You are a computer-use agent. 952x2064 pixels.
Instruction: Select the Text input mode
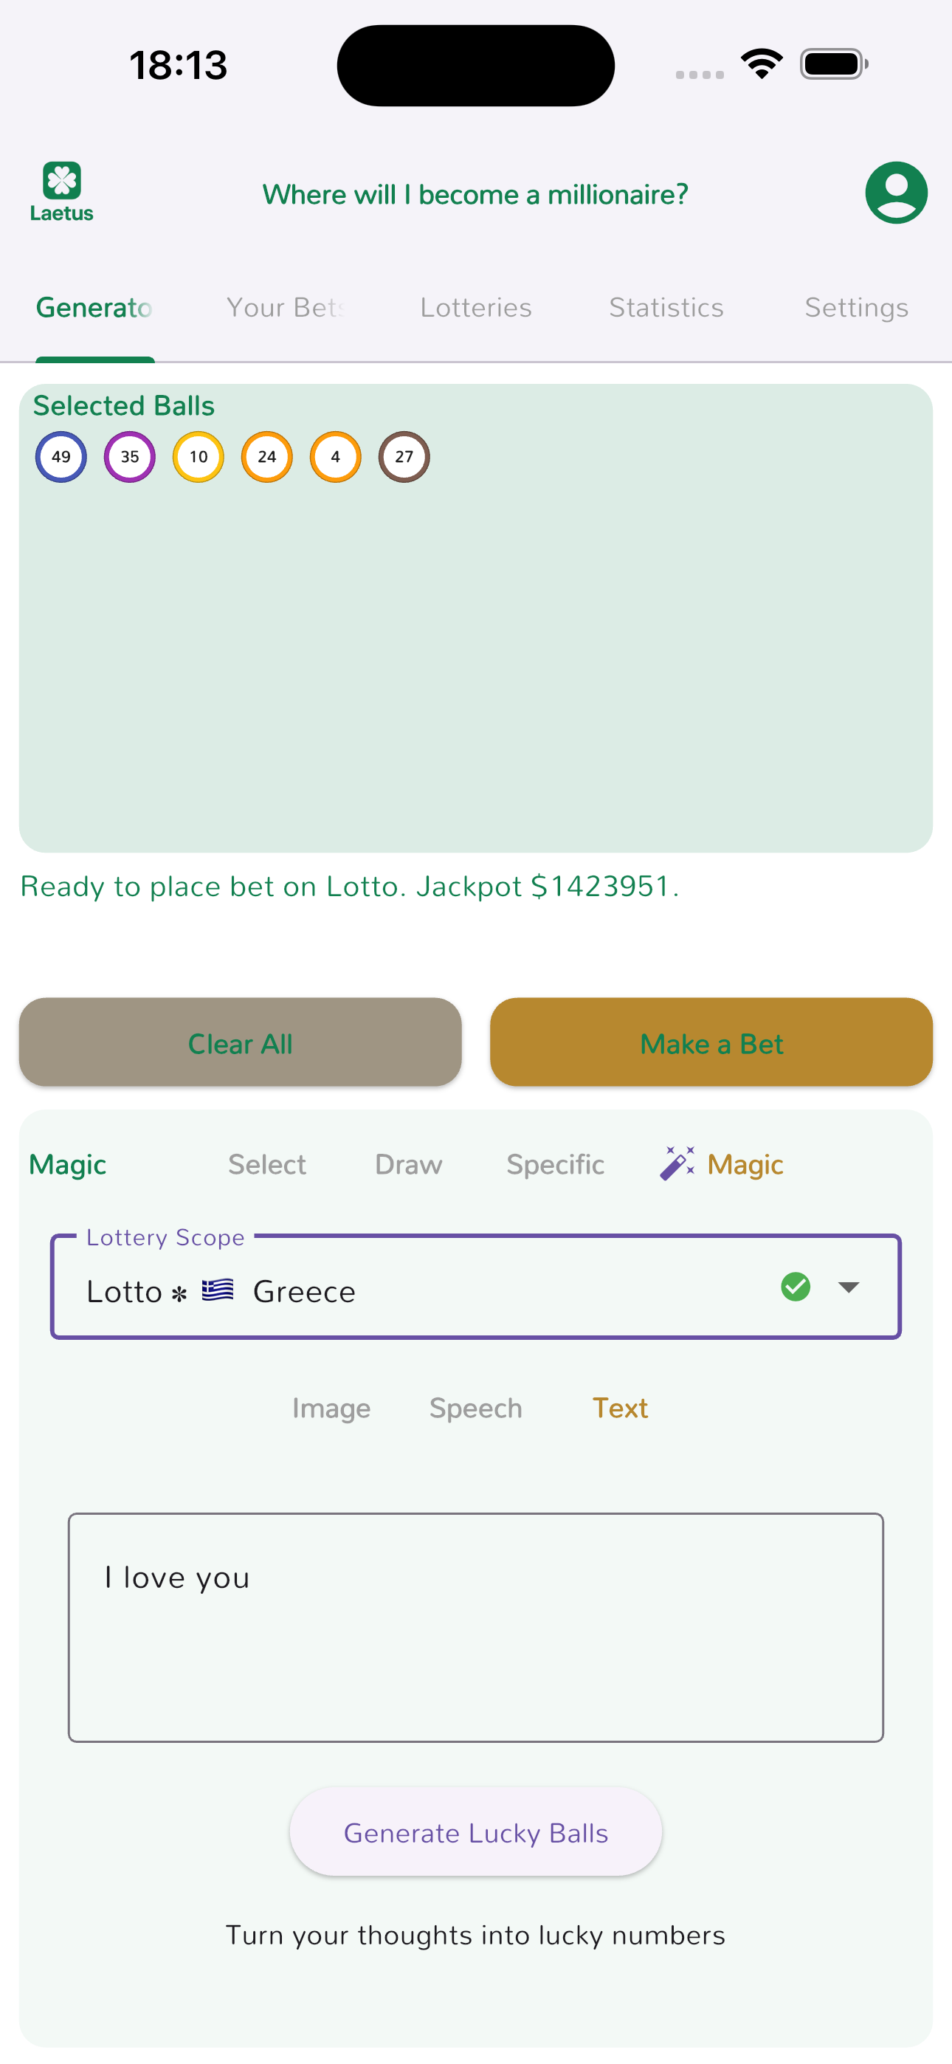point(619,1408)
